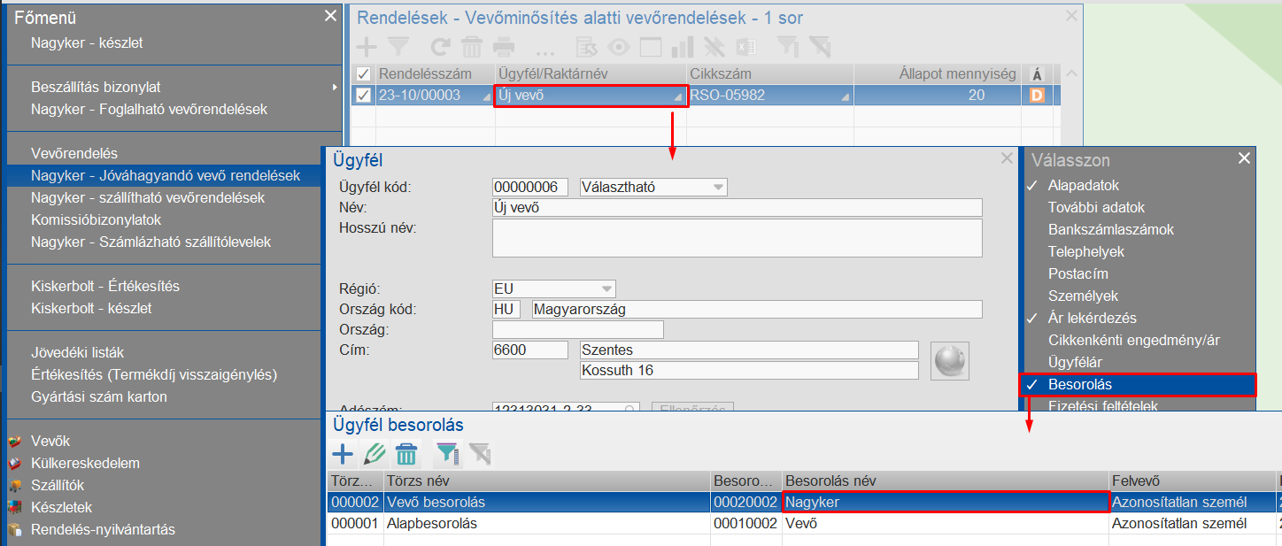Viewport: 1282px width, 546px height.
Task: Open Kiskerbolt - Értékesítés
Action: click(x=105, y=286)
